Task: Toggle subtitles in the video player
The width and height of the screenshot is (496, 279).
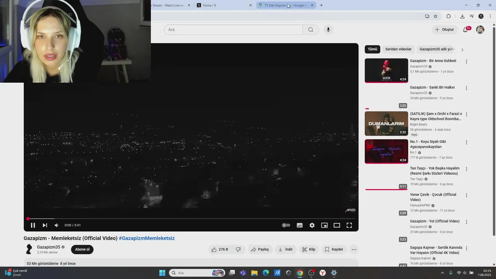Action: tap(300, 225)
